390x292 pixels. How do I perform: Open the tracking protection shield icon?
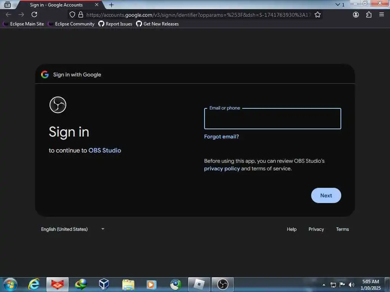coord(72,15)
